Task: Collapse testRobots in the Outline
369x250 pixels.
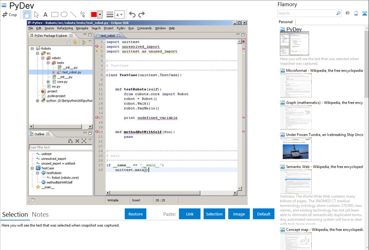Action: [37, 173]
